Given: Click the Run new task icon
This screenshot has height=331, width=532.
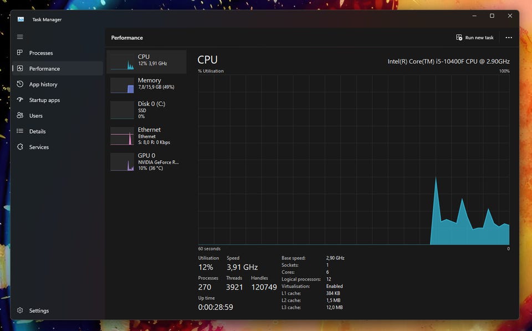Looking at the screenshot, I should 459,37.
